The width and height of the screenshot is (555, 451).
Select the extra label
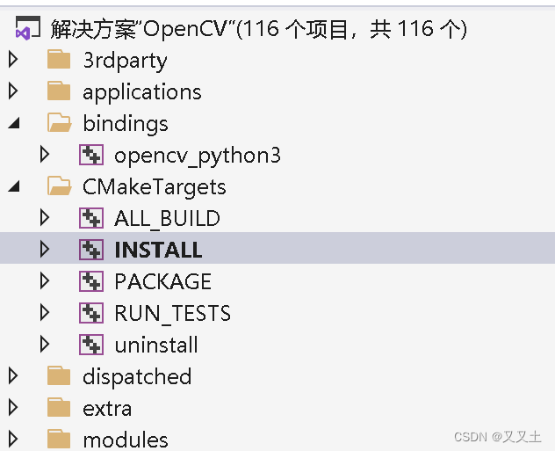point(107,409)
